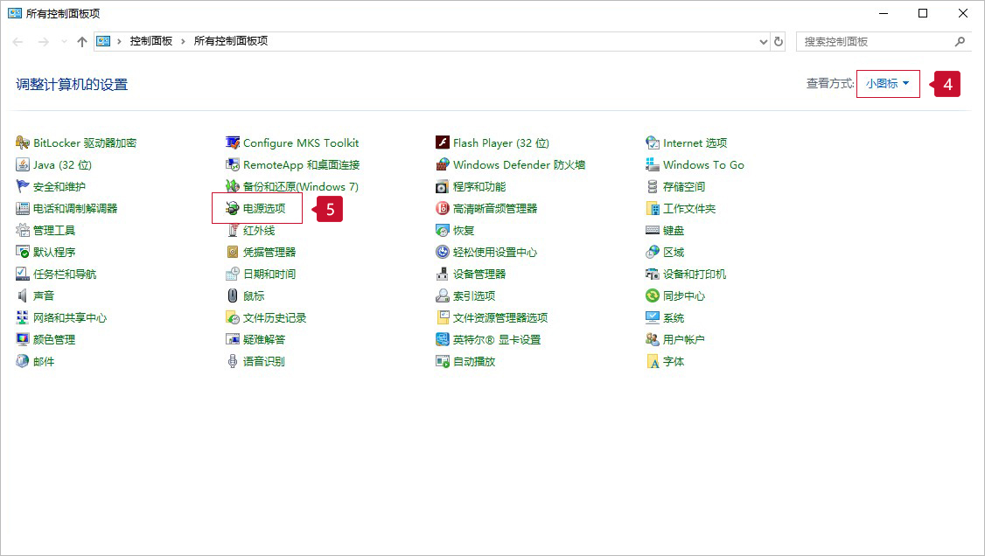985x556 pixels.
Task: Open the 高清晰音频管理器 icon
Action: [443, 209]
